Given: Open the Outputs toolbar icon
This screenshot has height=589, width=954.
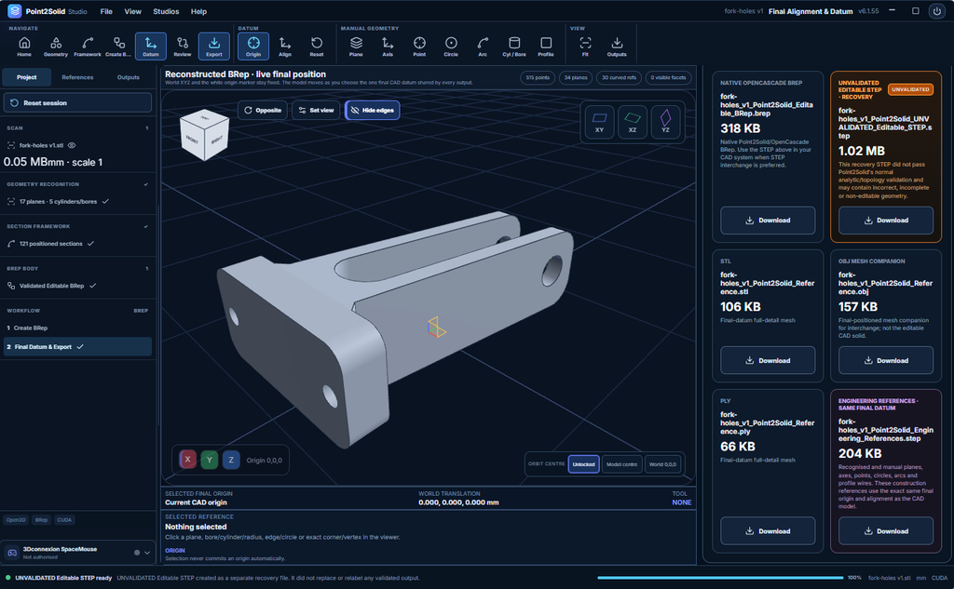Looking at the screenshot, I should click(x=617, y=47).
